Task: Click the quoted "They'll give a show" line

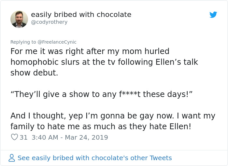Action: pyautogui.click(x=102, y=94)
